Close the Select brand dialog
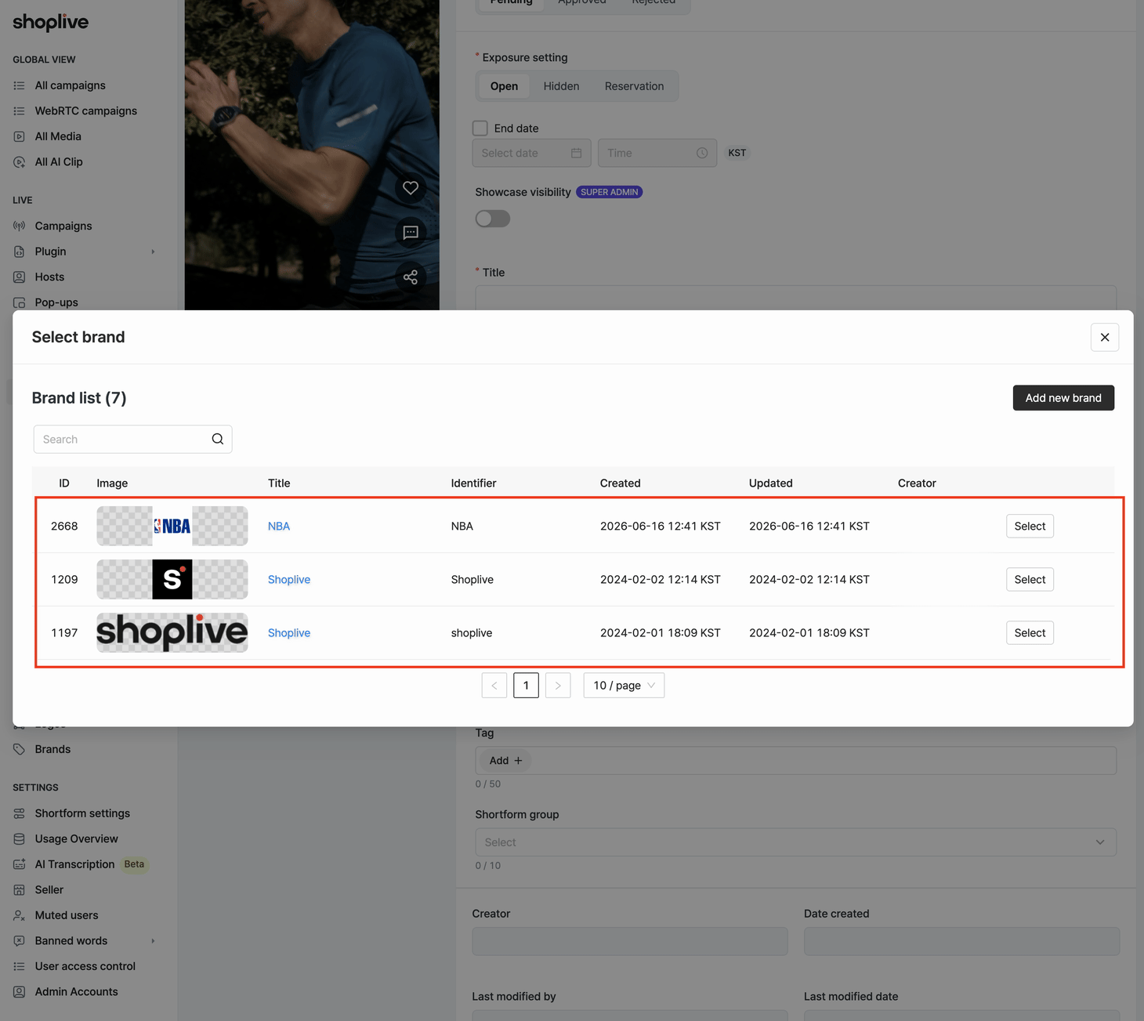 tap(1105, 337)
